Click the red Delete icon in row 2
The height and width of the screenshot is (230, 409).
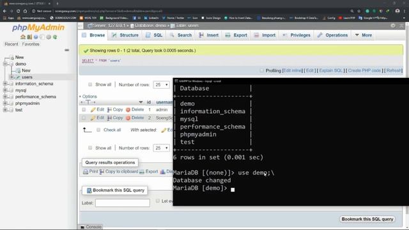(x=128, y=118)
